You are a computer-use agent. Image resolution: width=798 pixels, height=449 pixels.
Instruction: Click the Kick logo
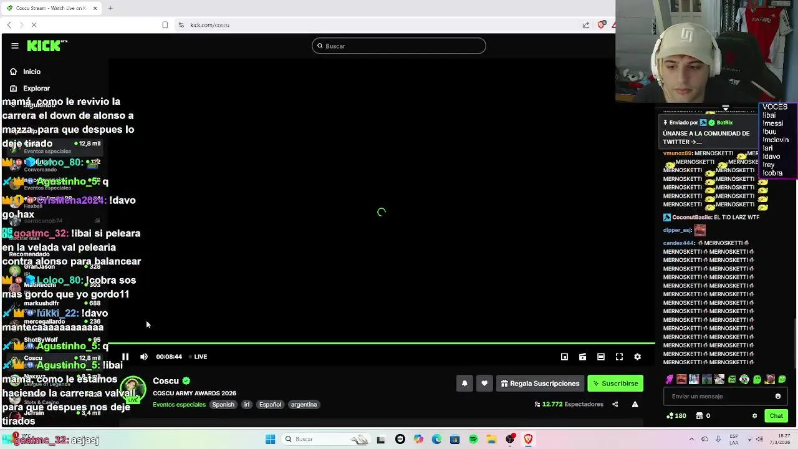tap(47, 46)
